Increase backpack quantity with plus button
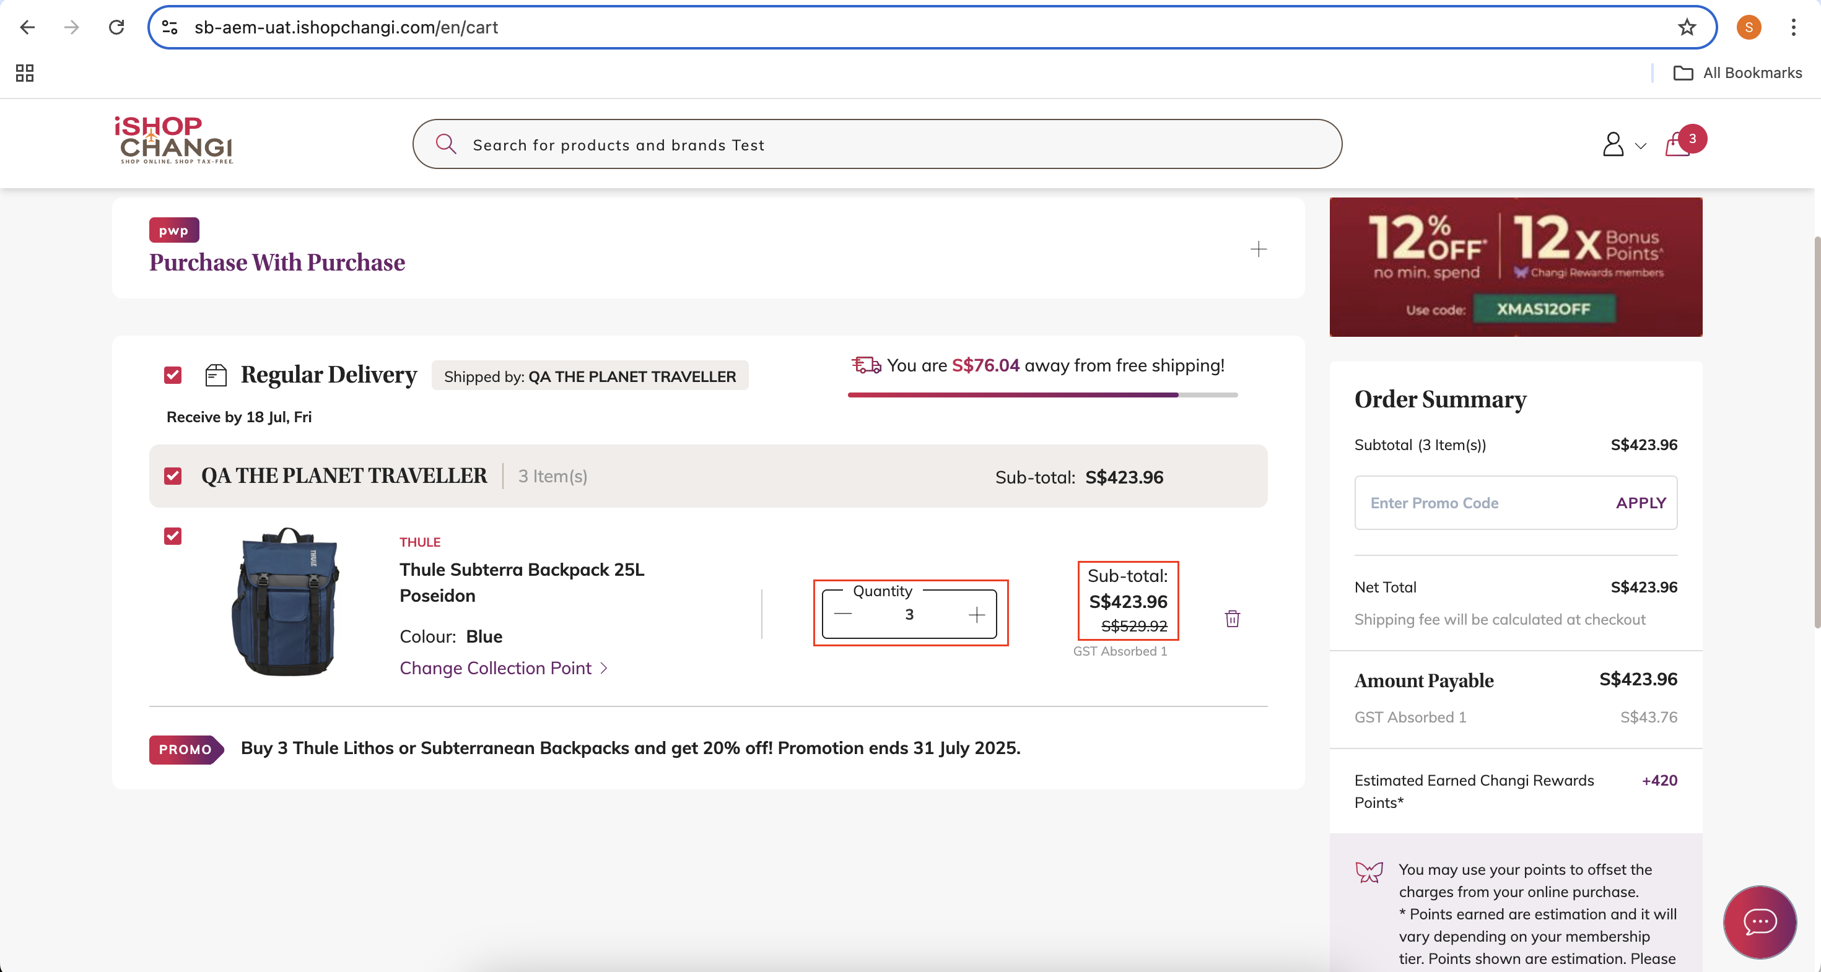The width and height of the screenshot is (1821, 972). pyautogui.click(x=976, y=615)
